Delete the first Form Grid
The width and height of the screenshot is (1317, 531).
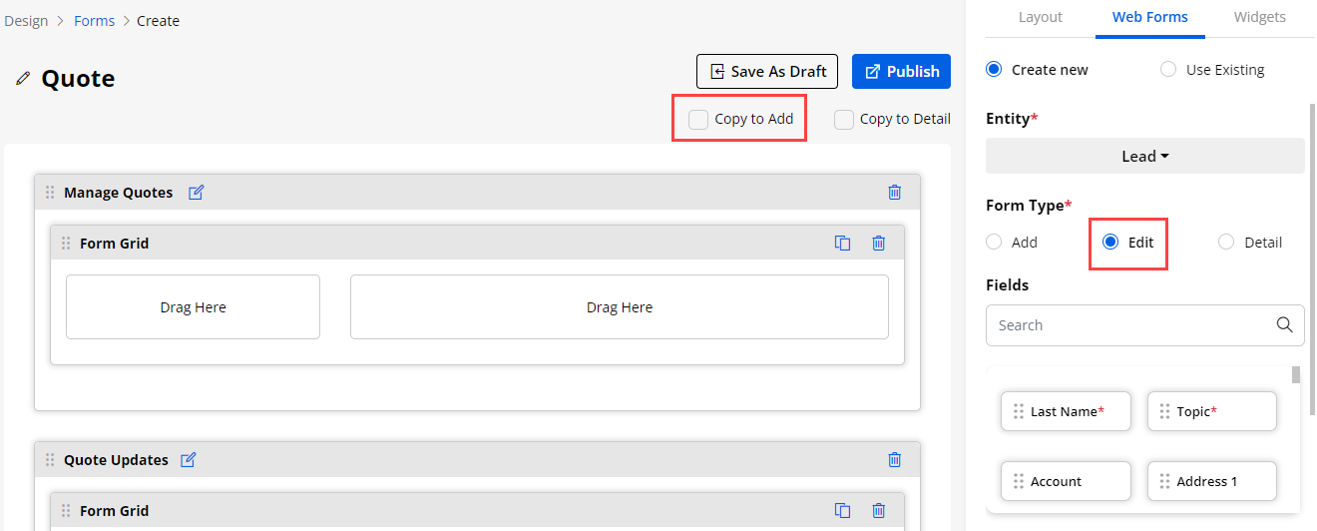878,244
